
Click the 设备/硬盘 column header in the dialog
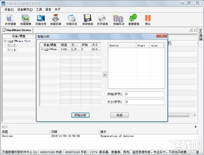pyautogui.click(x=50, y=45)
